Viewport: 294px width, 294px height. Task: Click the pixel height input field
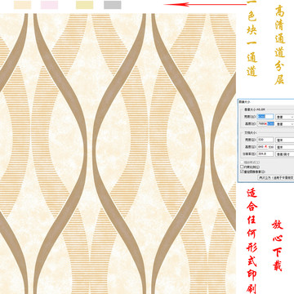click(265, 123)
